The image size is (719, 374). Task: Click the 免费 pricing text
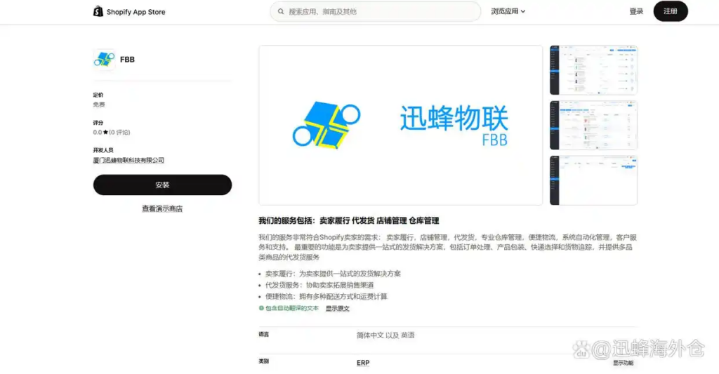99,105
